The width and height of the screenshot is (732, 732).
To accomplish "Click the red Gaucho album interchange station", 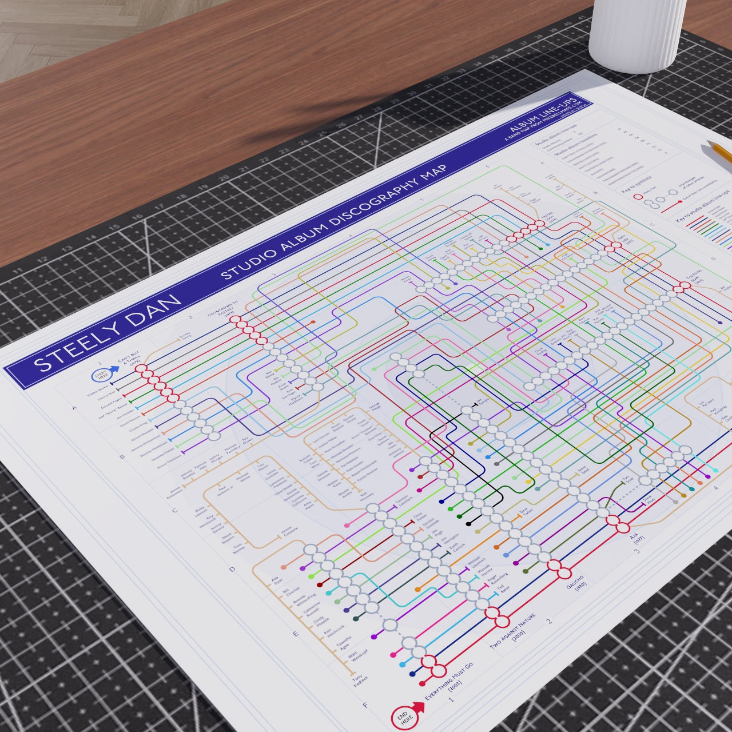I will point(558,570).
